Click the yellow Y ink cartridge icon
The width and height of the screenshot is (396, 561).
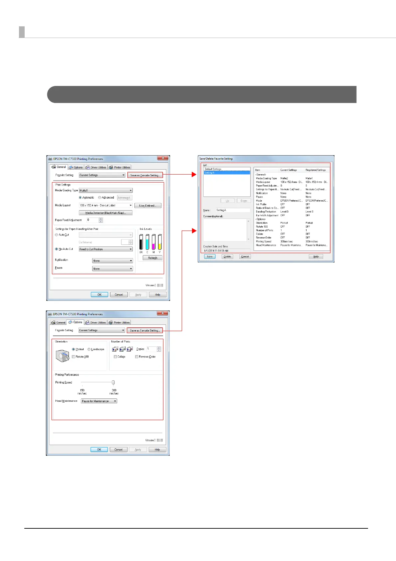160,242
